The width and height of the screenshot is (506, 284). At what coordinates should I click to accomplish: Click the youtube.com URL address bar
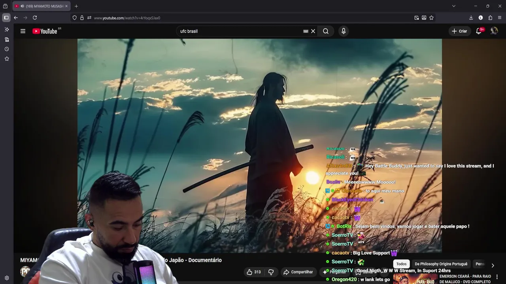click(253, 18)
